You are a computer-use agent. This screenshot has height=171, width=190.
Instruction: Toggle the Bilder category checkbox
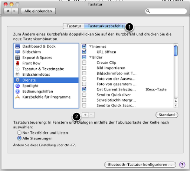point(84,57)
